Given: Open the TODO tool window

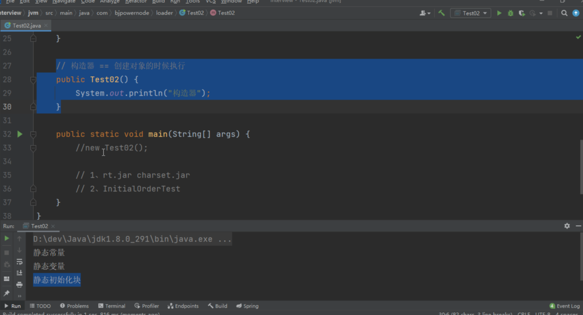Looking at the screenshot, I should coord(40,306).
